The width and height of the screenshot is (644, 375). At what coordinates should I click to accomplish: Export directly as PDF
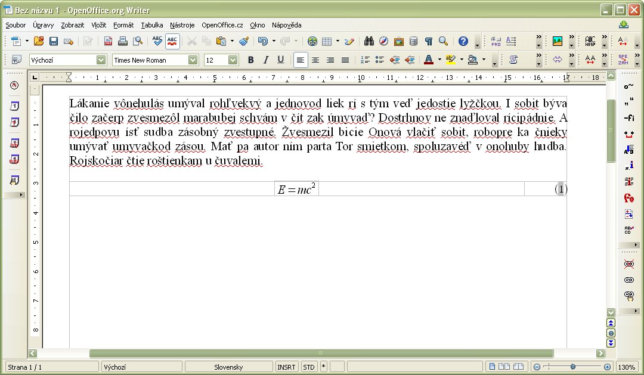(108, 41)
